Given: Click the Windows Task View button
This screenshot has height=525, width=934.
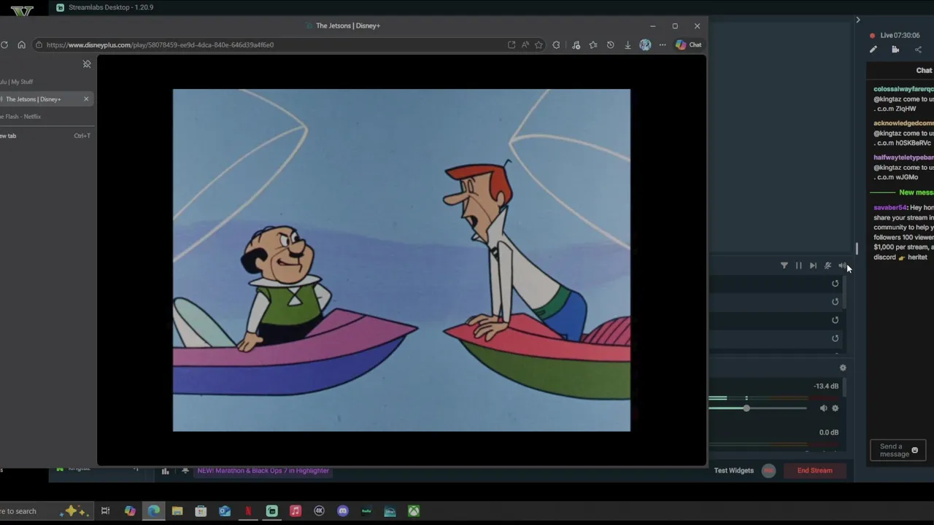Looking at the screenshot, I should click(x=105, y=511).
